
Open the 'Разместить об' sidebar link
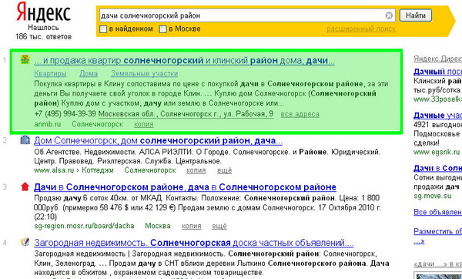pyautogui.click(x=438, y=231)
